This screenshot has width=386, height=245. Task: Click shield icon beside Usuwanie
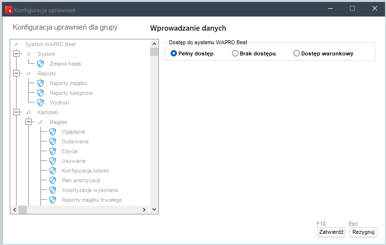[53, 161]
